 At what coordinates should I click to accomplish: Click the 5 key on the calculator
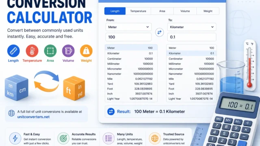[x=224, y=133]
